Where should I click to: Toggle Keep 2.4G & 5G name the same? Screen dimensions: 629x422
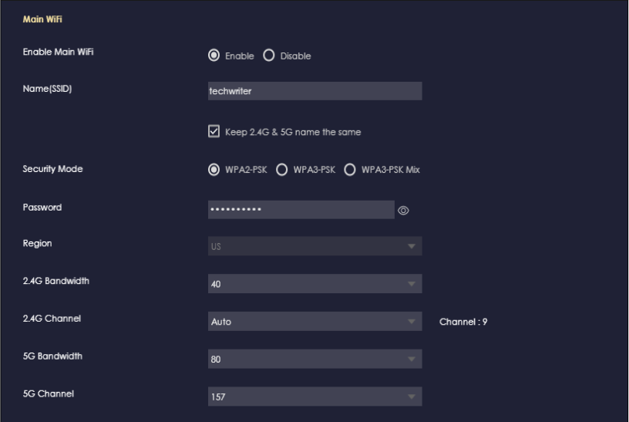click(x=214, y=132)
